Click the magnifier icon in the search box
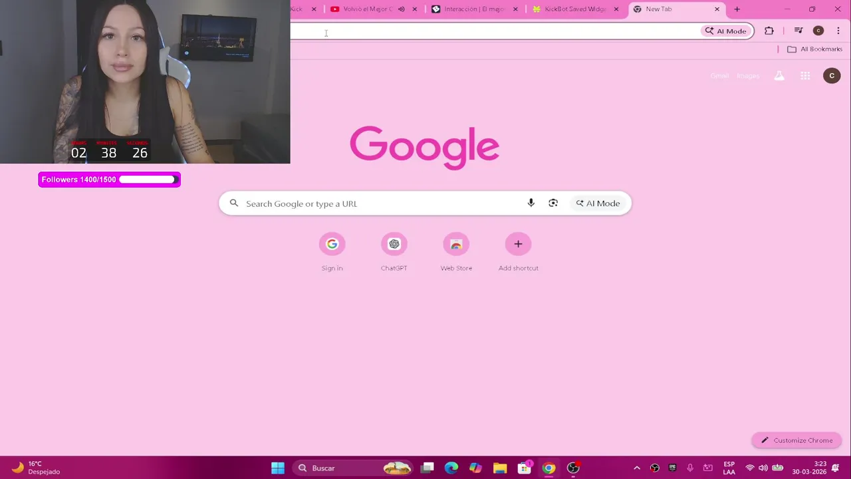This screenshot has height=479, width=851. tap(234, 203)
